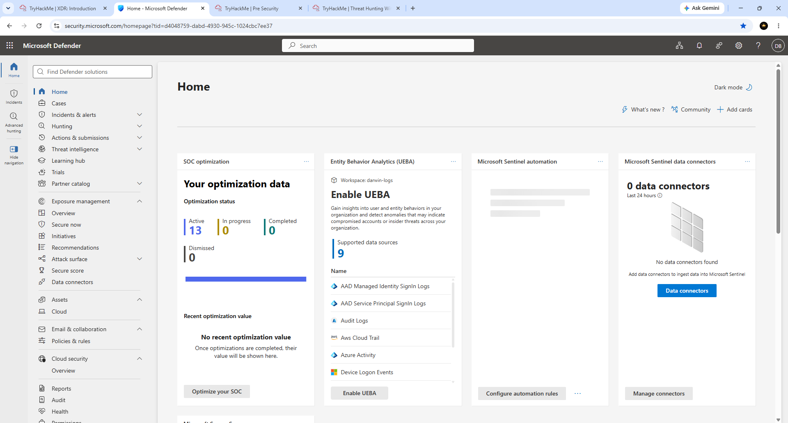
Task: Click the blue Data connectors button
Action: tap(687, 291)
